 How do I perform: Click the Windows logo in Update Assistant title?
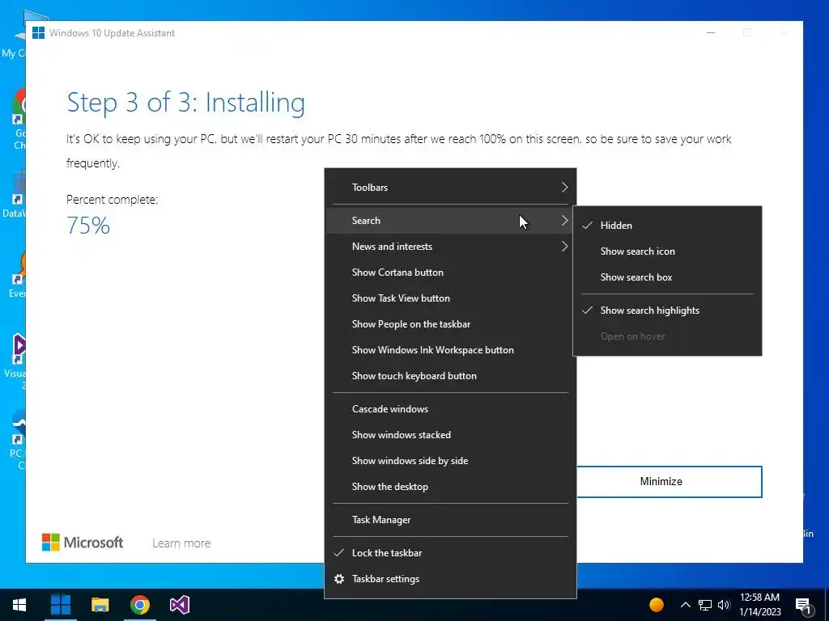(x=38, y=32)
